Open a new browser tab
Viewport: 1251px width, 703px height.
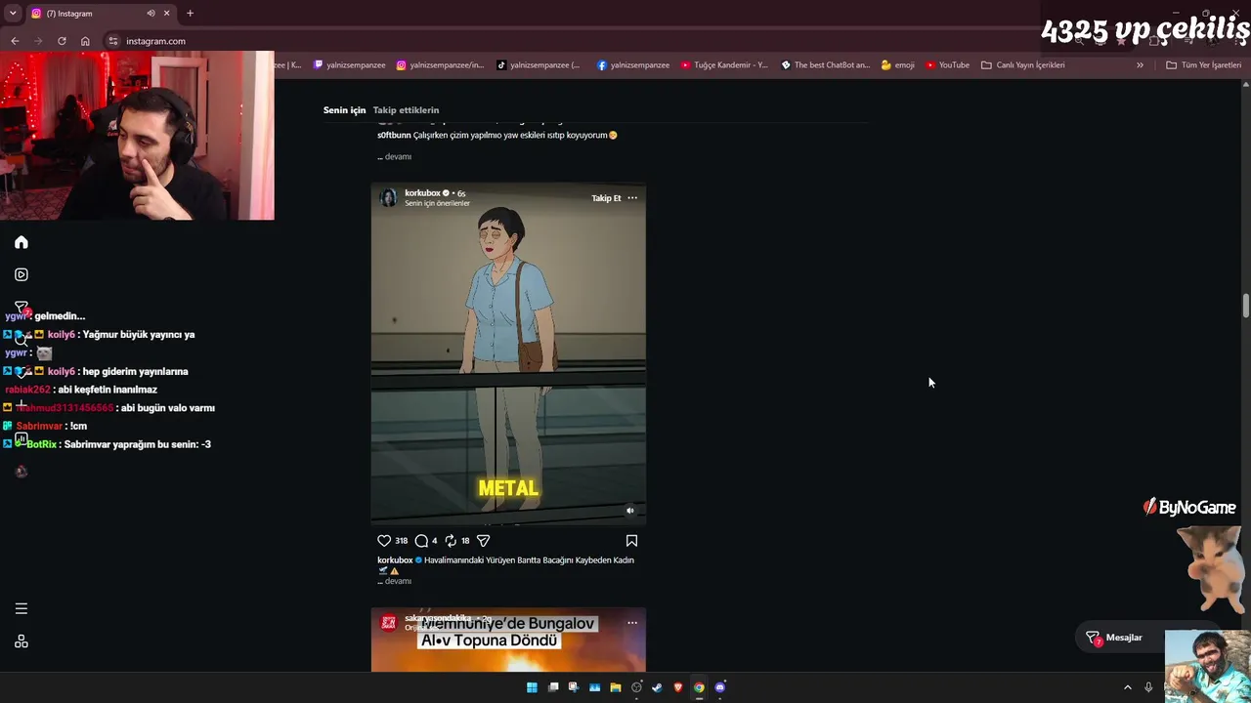pyautogui.click(x=190, y=14)
